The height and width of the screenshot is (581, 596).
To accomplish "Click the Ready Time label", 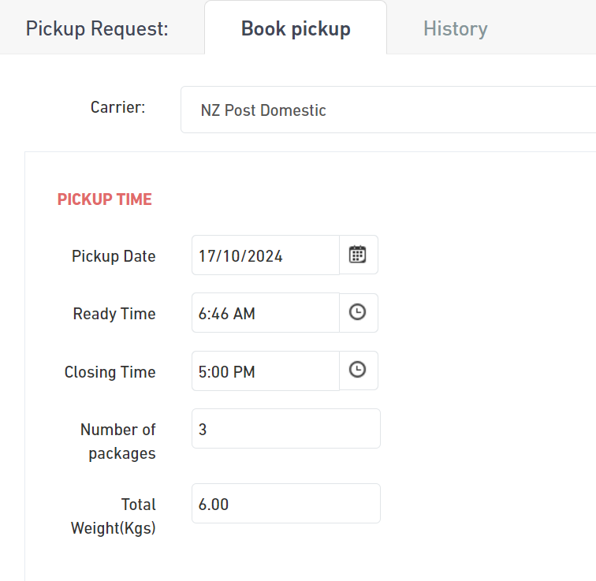I will pos(114,314).
